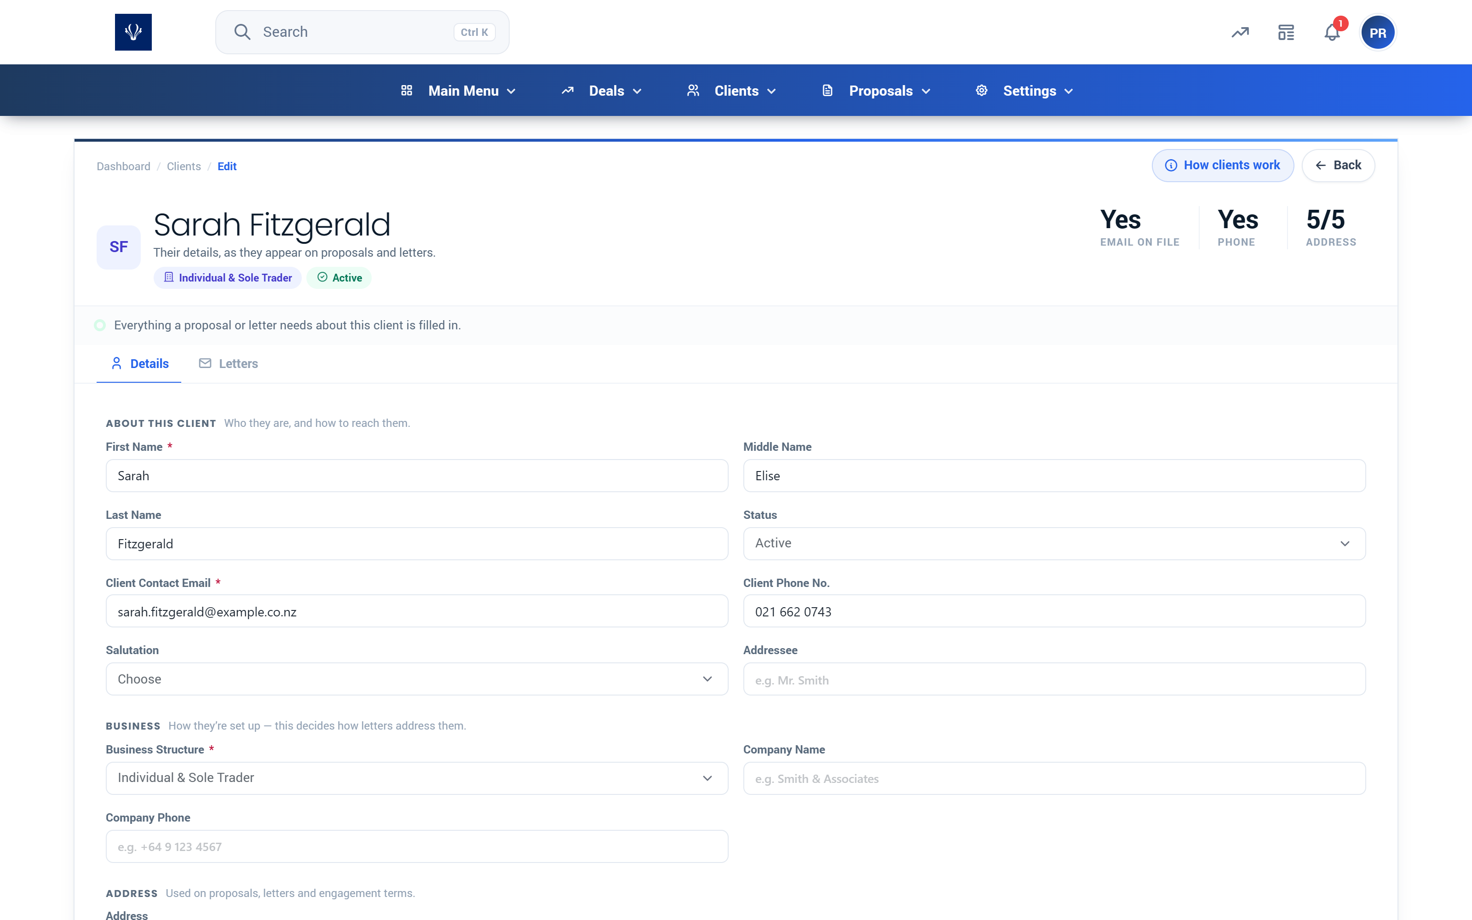1472x920 pixels.
Task: Click the Clients chevron arrow
Action: point(771,91)
